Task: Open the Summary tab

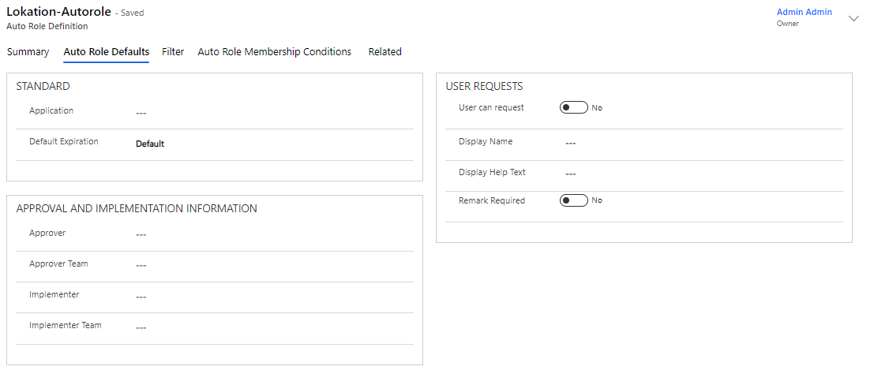Action: click(x=28, y=52)
